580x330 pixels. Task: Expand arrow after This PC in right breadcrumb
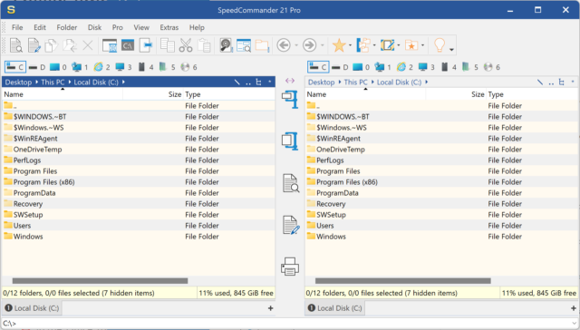372,82
